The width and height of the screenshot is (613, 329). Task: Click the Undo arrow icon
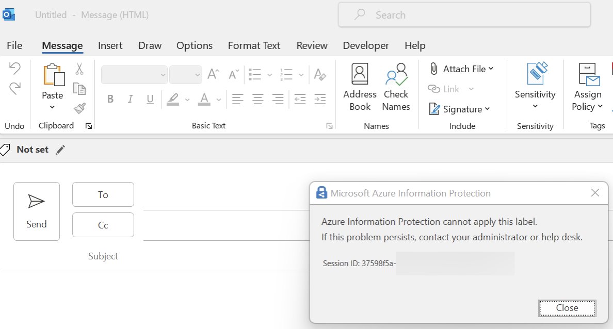pyautogui.click(x=15, y=69)
